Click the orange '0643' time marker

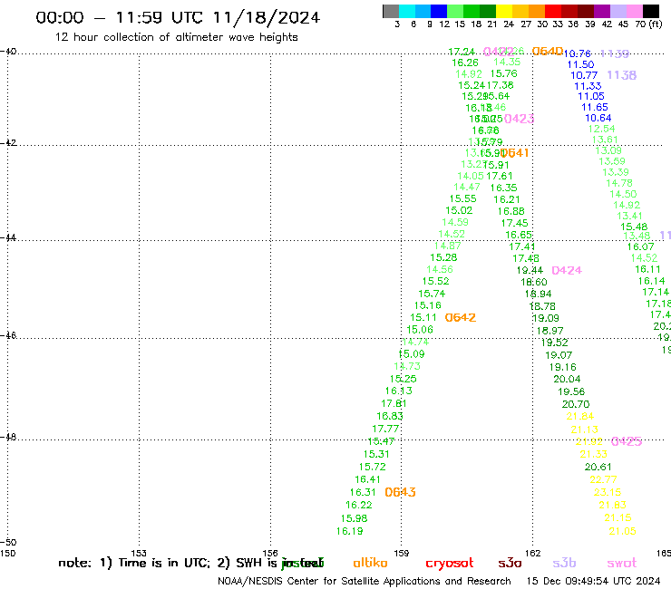400,492
